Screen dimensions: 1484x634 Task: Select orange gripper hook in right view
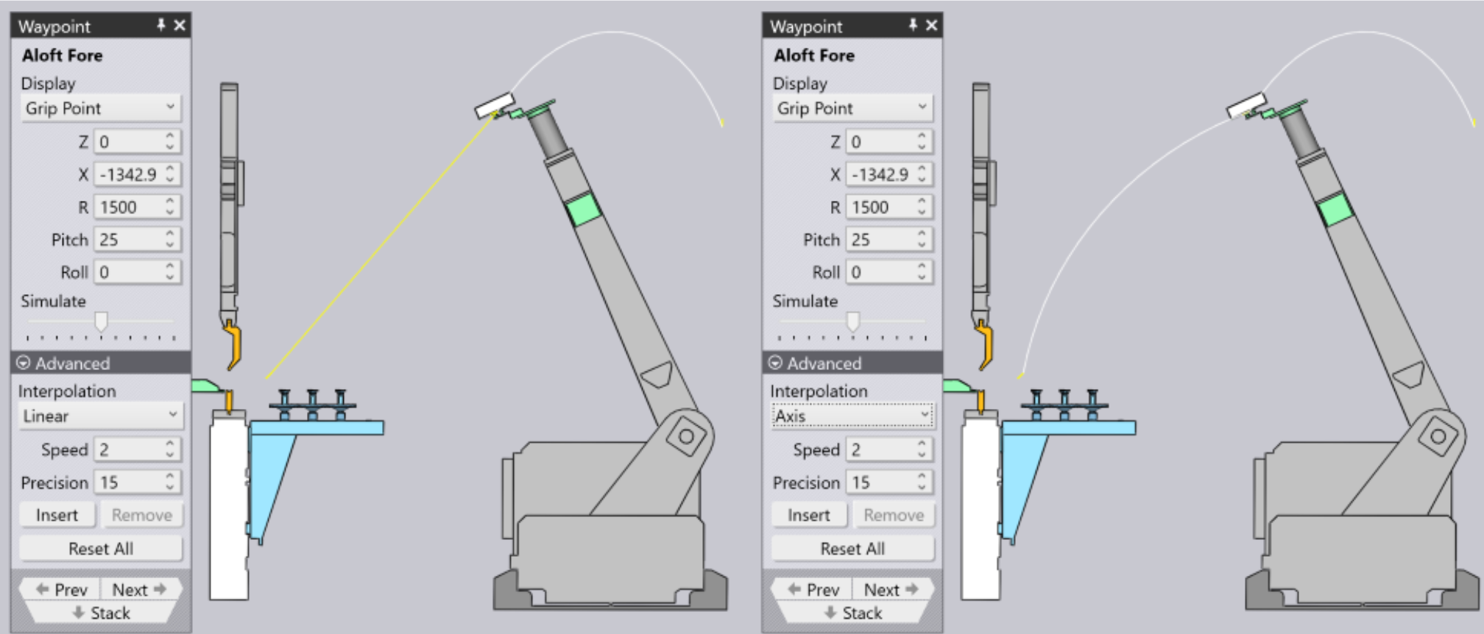click(x=985, y=344)
